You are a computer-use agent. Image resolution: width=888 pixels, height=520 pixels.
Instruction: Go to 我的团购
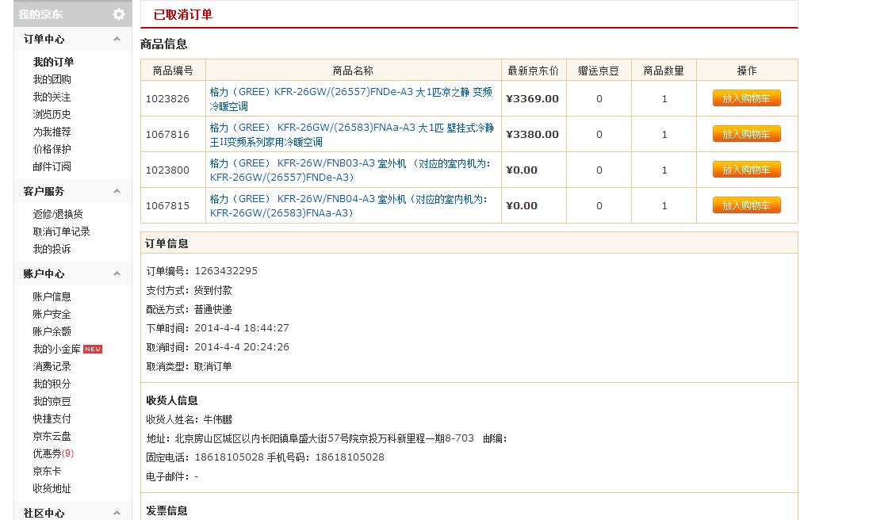52,79
